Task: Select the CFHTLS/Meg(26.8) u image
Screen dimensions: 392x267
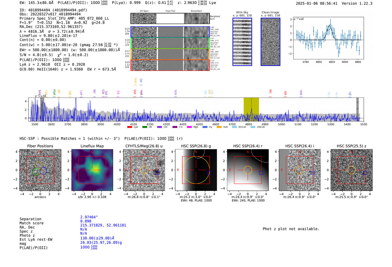Action: pos(144,170)
